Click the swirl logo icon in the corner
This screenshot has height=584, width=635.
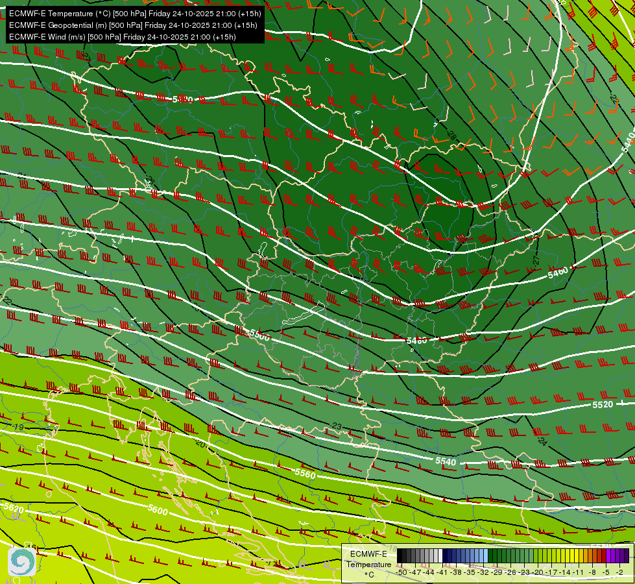pyautogui.click(x=22, y=561)
